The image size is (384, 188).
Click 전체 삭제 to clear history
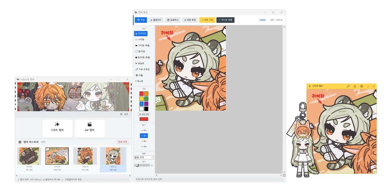click(123, 142)
